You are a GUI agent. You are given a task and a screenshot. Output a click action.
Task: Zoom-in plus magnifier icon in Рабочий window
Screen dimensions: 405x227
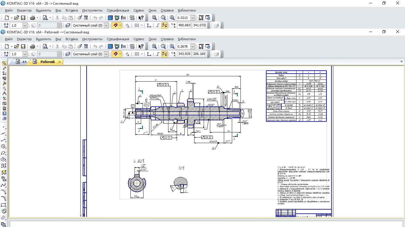[172, 46]
